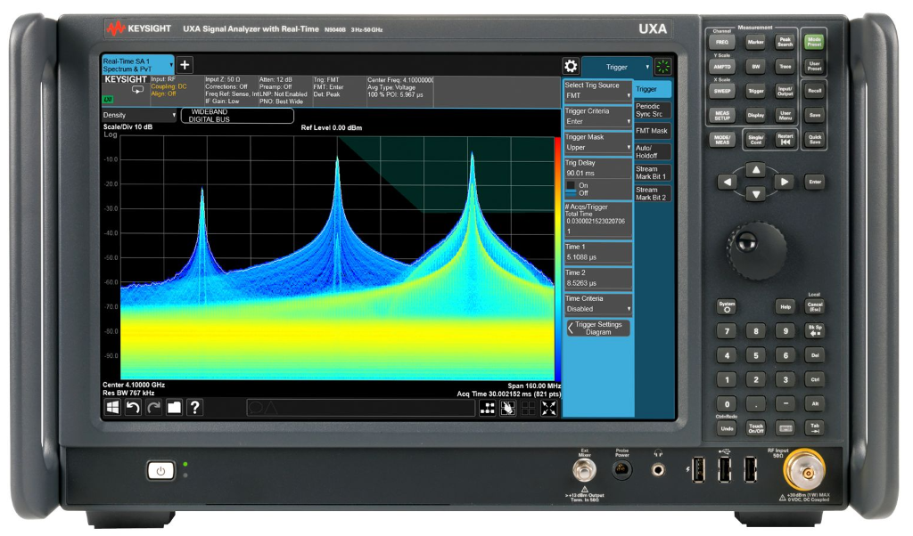Open Trigger Settings Diagram
Image resolution: width=913 pixels, height=536 pixels.
(x=597, y=328)
